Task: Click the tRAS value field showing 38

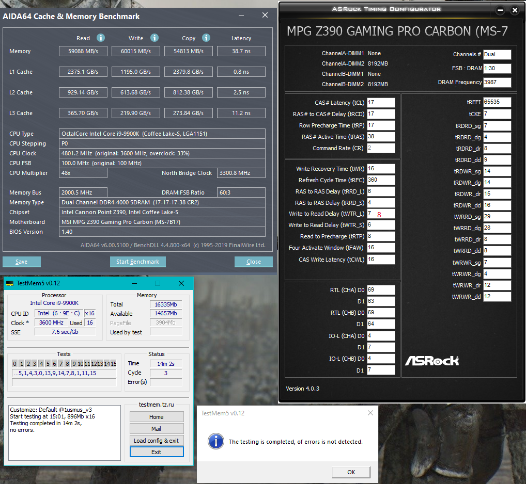Action: (x=381, y=137)
